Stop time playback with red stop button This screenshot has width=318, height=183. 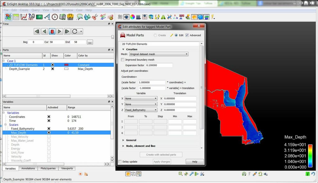(52, 31)
